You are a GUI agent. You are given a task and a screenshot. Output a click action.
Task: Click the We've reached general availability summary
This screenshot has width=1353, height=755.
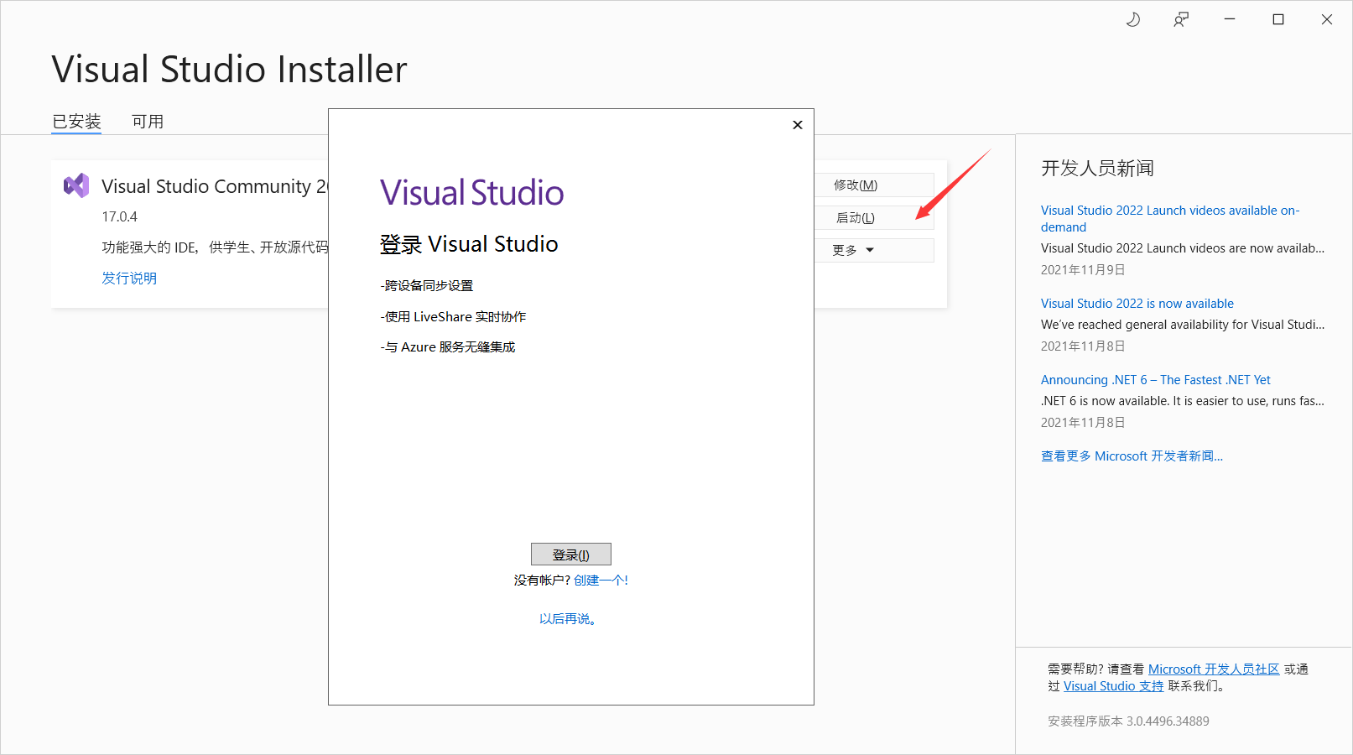[1183, 325]
